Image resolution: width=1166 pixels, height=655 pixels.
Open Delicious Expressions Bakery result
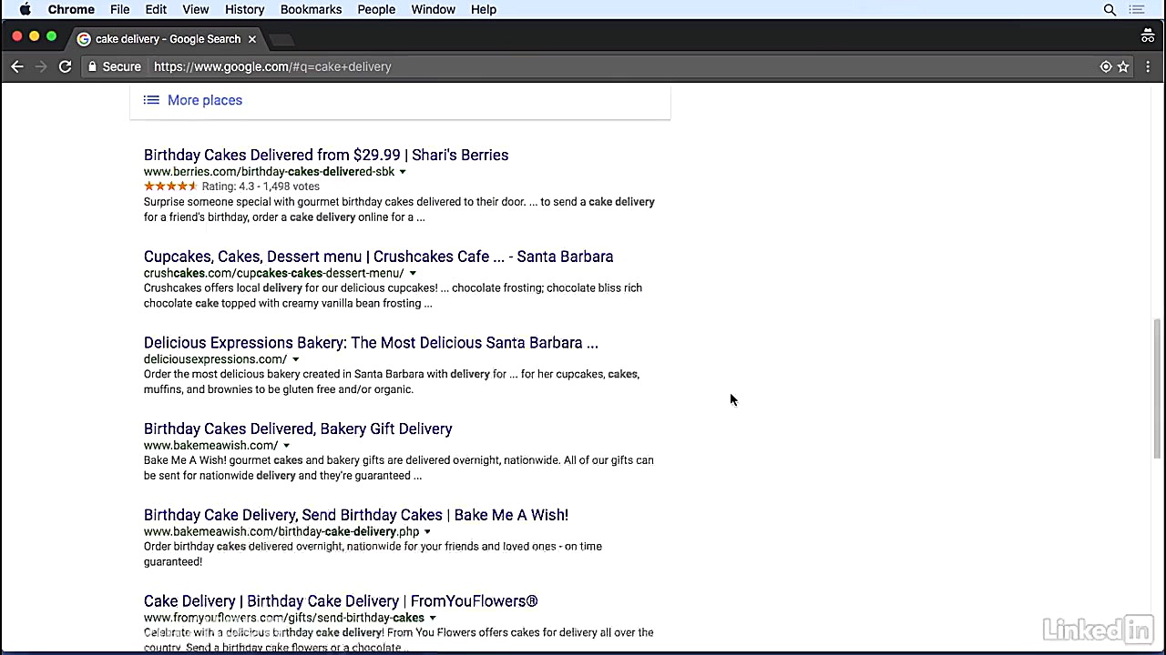click(x=371, y=343)
